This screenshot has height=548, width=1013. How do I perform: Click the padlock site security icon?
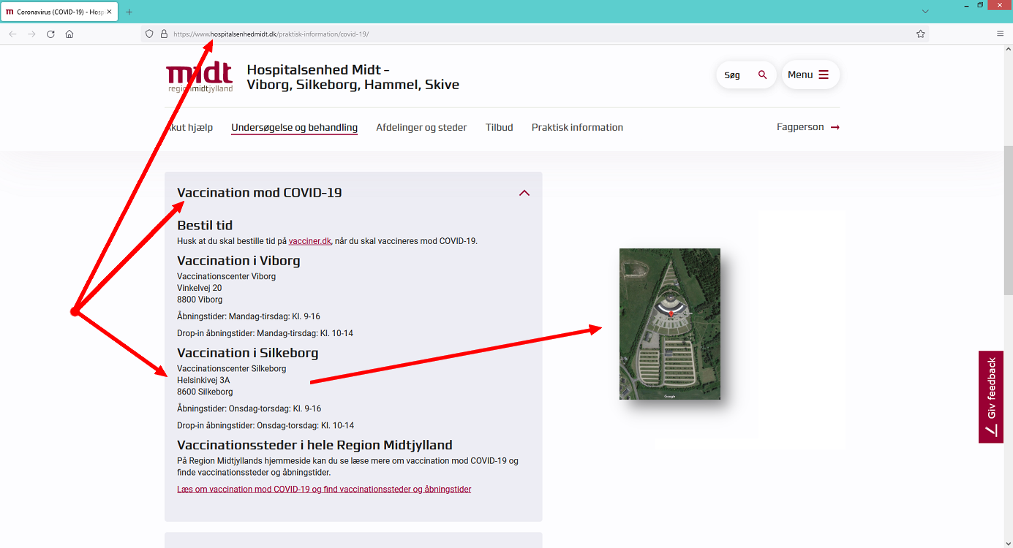(164, 34)
